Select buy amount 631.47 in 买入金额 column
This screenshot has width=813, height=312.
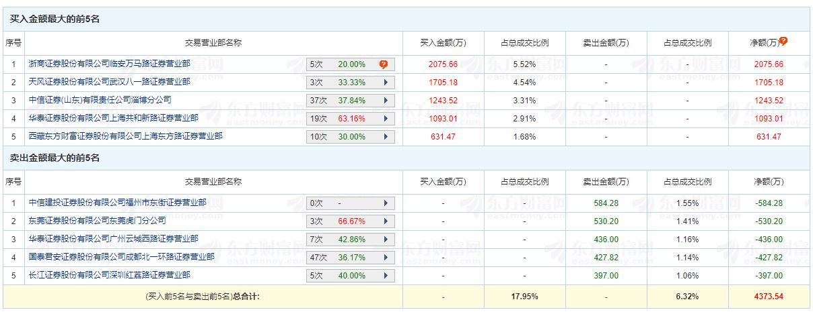click(443, 137)
